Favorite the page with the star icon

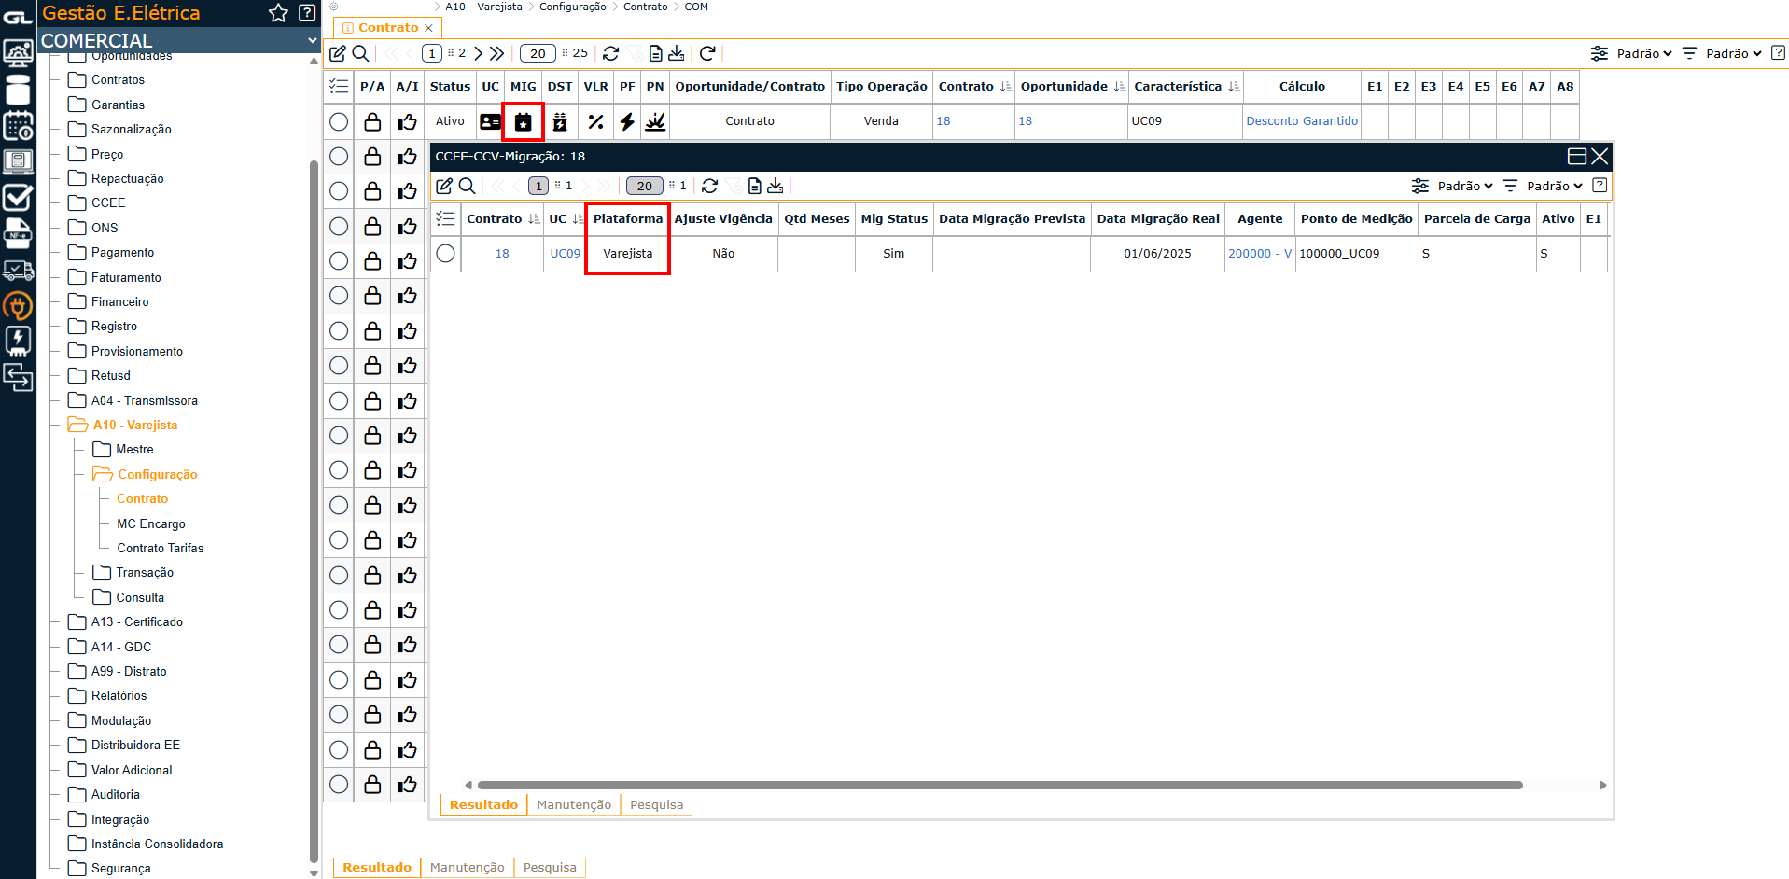tap(278, 13)
